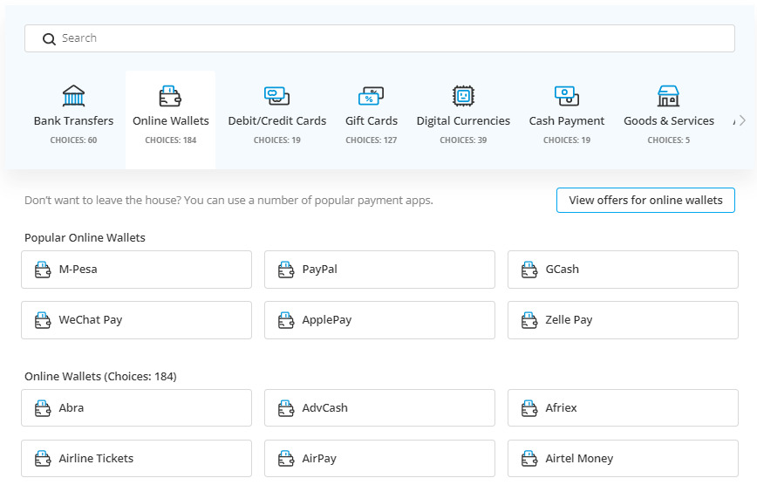Image resolution: width=757 pixels, height=485 pixels.
Task: Switch to Digital Currencies tab
Action: click(x=463, y=120)
